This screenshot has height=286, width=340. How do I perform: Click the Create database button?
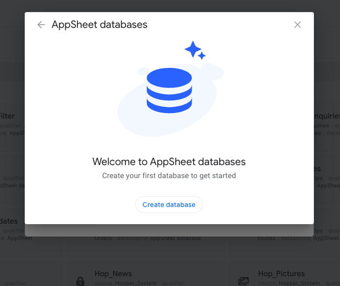(169, 205)
